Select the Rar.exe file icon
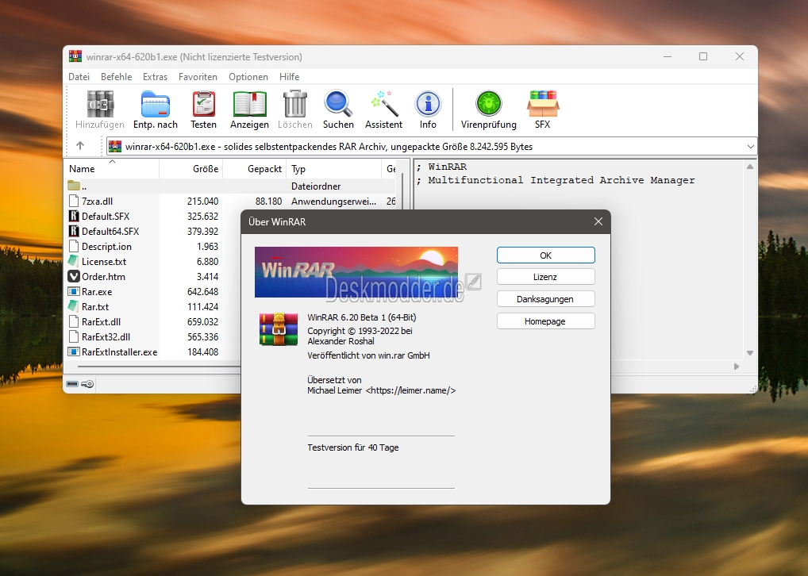808x576 pixels. click(74, 292)
